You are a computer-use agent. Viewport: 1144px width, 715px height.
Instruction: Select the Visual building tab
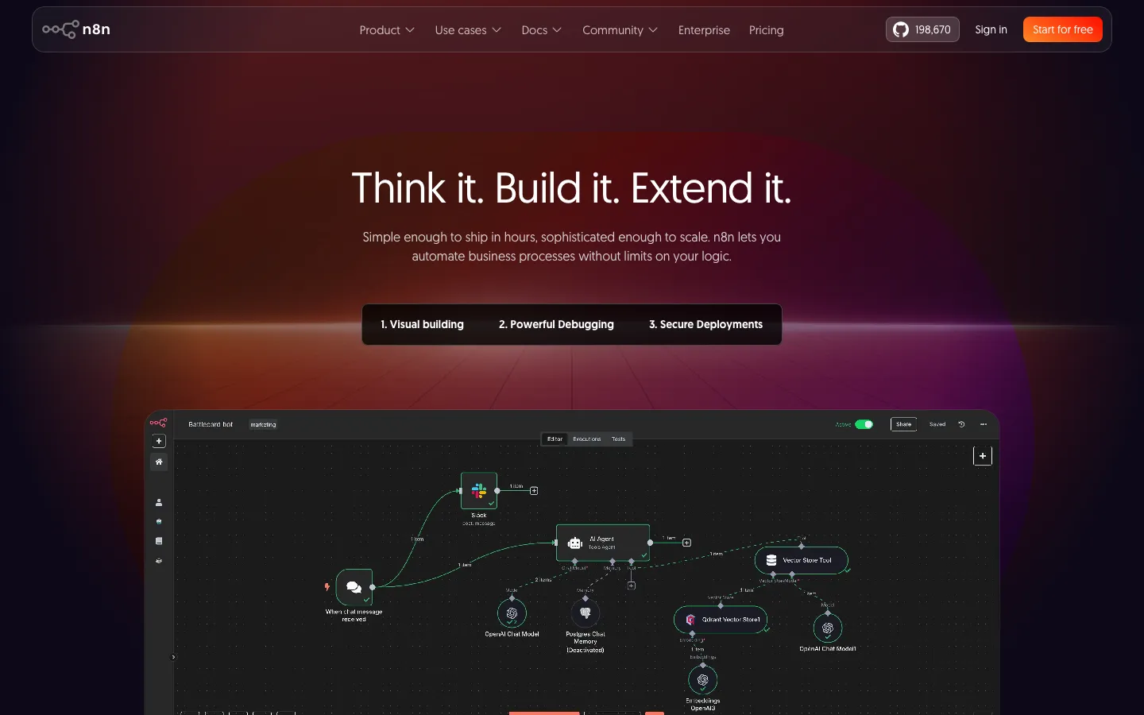(422, 324)
